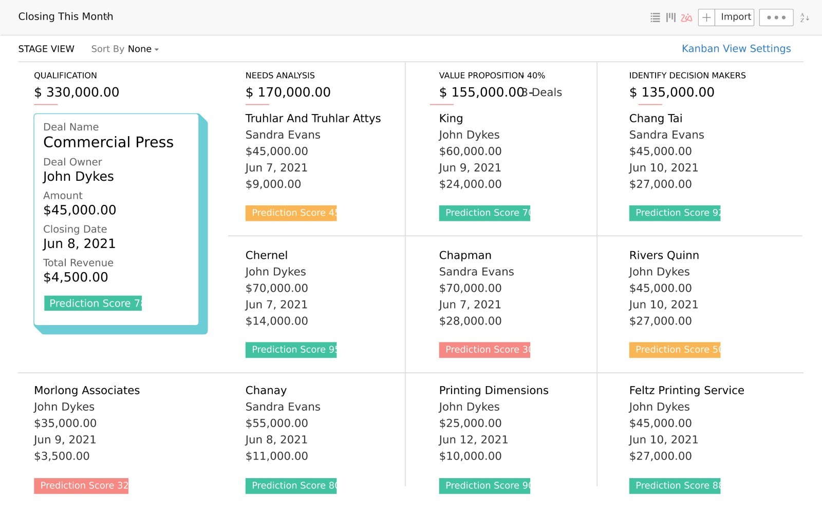Click the $28,000.00 revenue on Chapman
Viewport: 822px width, 512px height.
[470, 321]
